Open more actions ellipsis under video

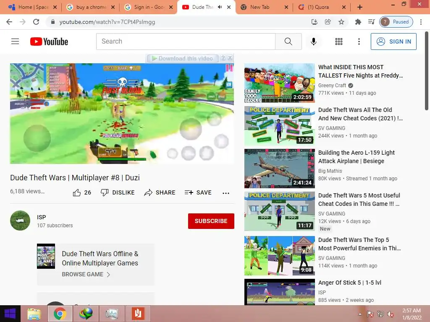tap(225, 193)
